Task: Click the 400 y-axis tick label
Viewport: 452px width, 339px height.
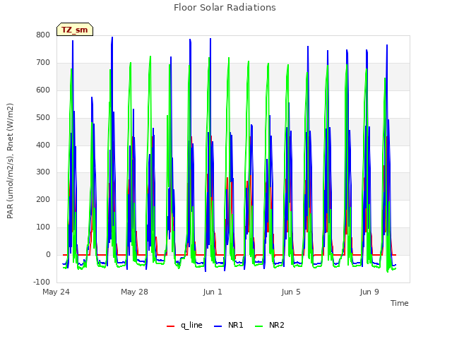Action: click(43, 145)
